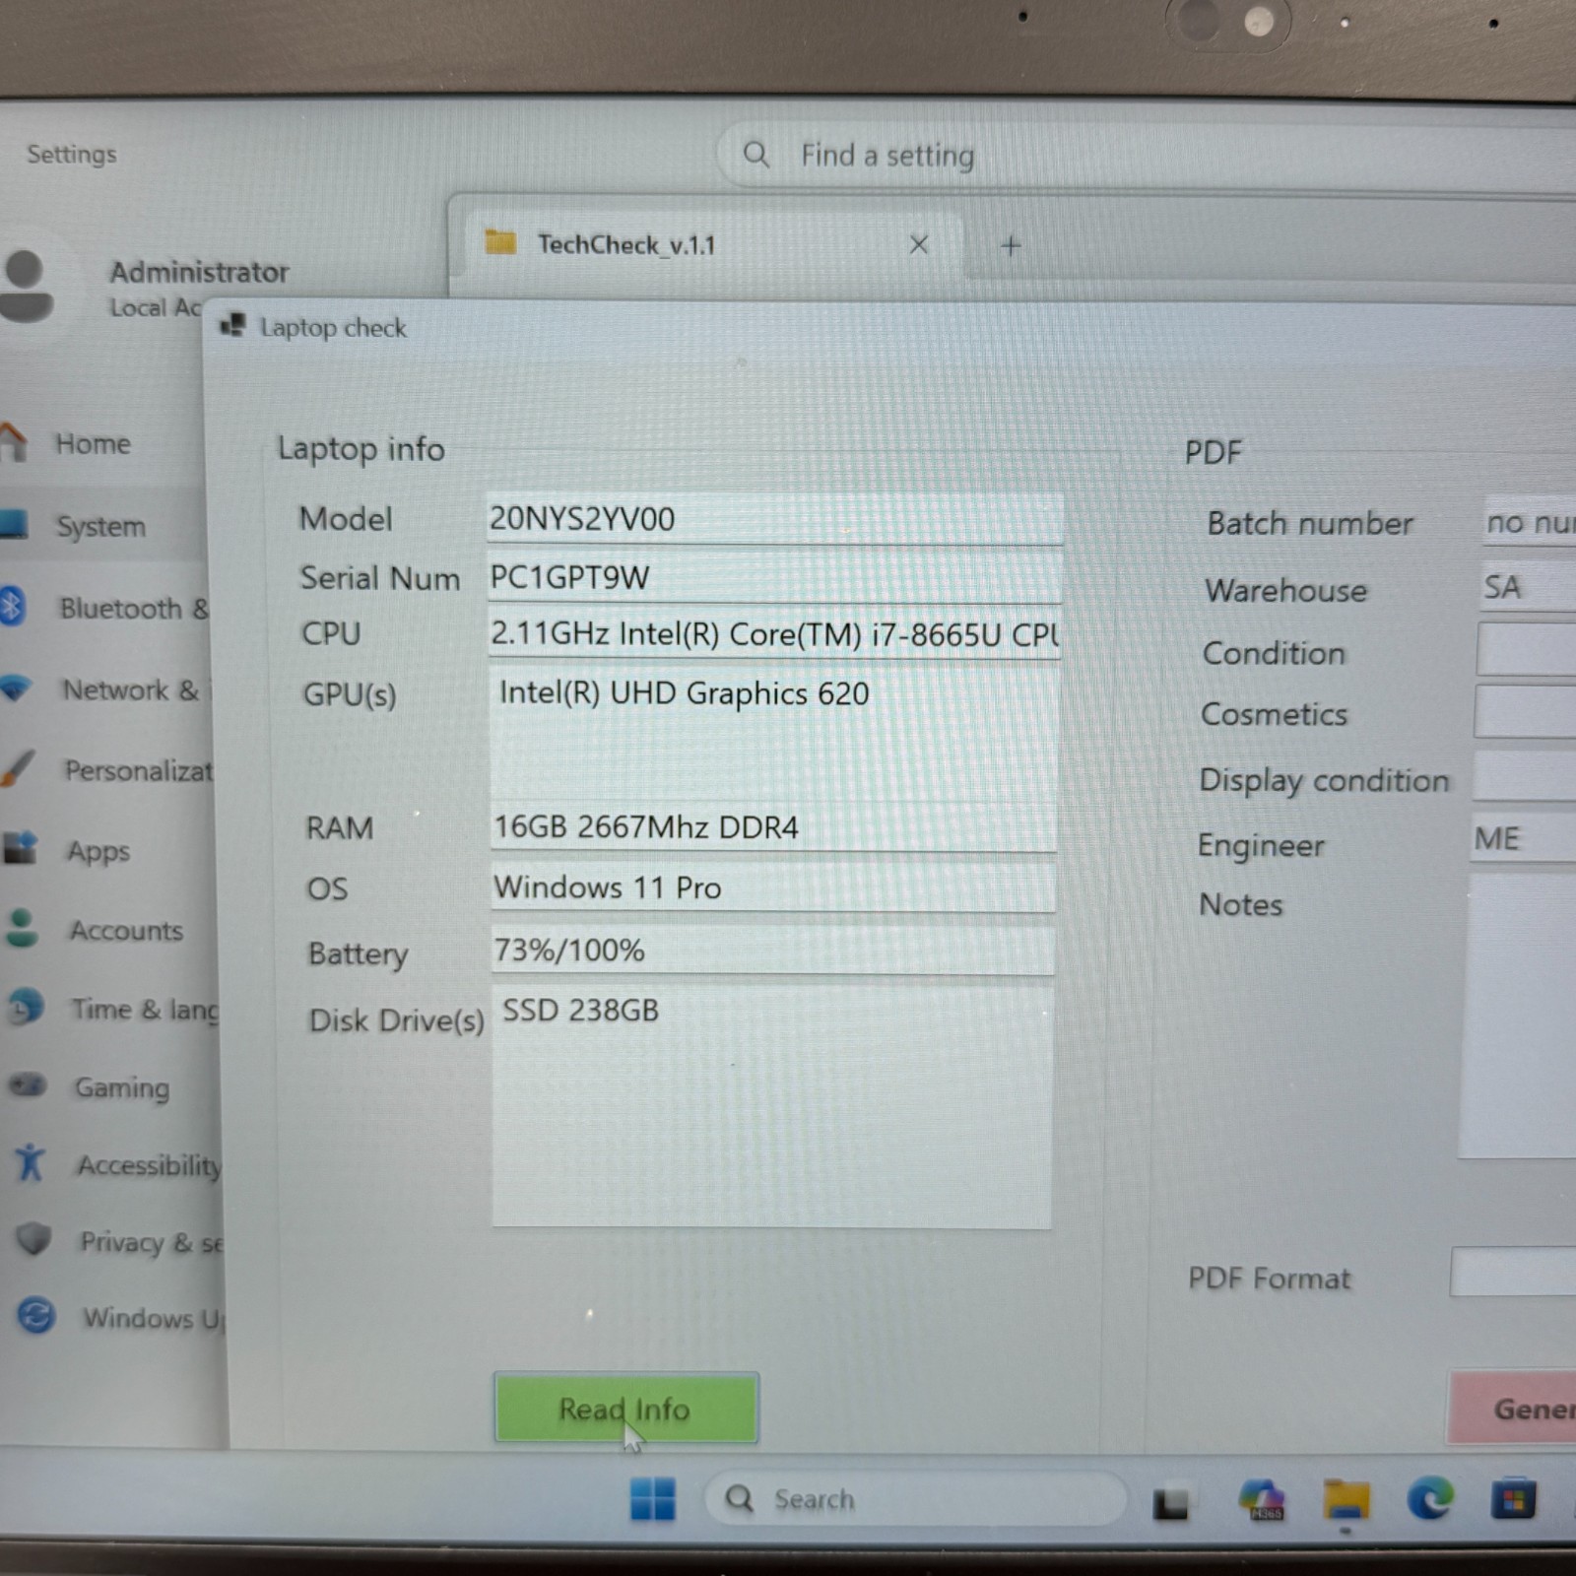The image size is (1576, 1576).
Task: Open Bluetooth & devices in Settings
Action: 105,608
